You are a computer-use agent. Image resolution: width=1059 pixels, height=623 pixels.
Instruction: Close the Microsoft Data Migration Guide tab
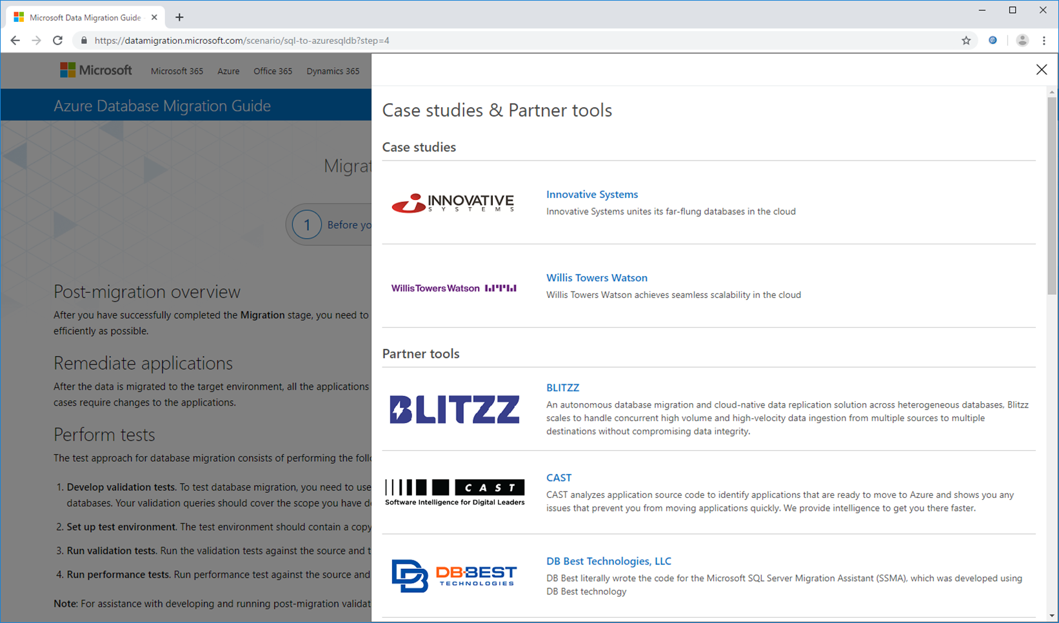click(x=154, y=17)
